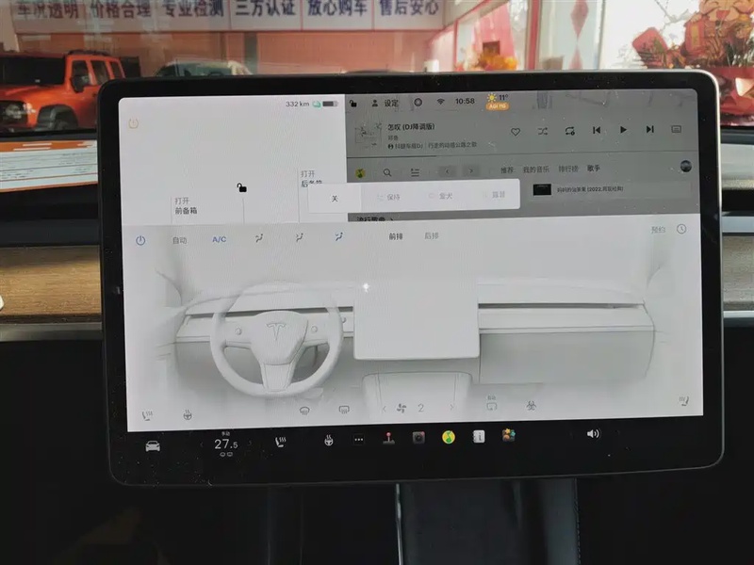Open the dashcam camera app

[x=418, y=437]
